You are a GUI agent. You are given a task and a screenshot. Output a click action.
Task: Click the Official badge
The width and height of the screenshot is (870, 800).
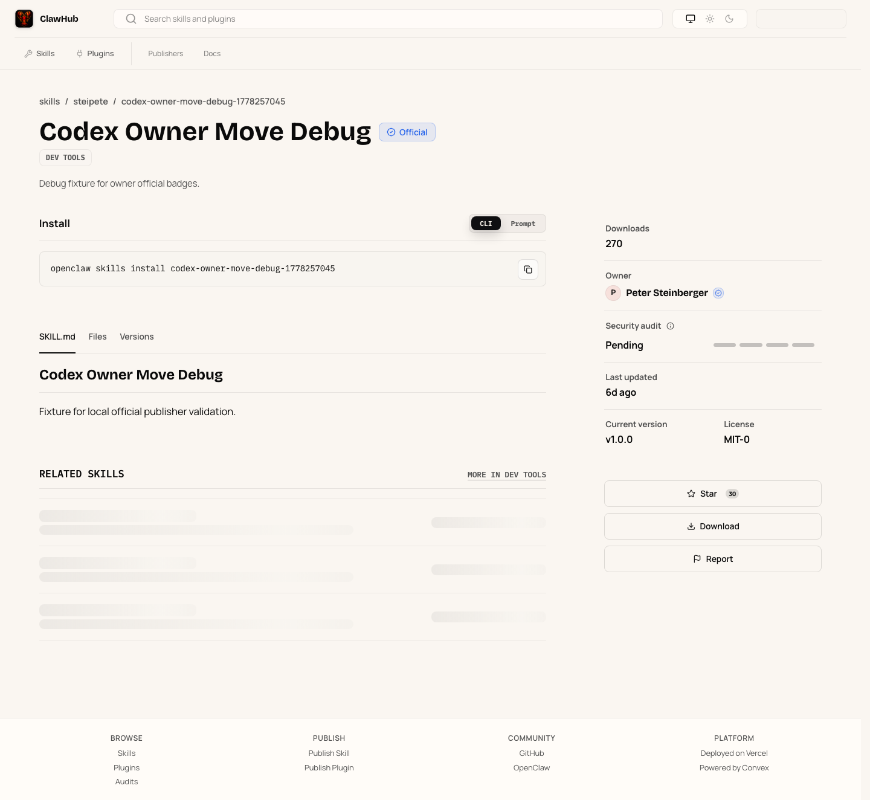(407, 132)
